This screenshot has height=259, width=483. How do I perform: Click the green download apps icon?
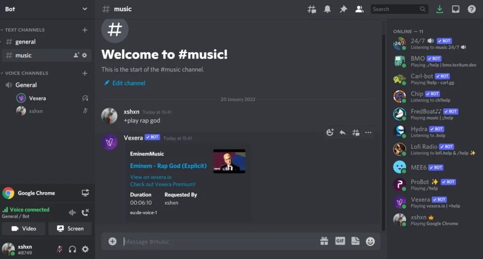click(440, 9)
